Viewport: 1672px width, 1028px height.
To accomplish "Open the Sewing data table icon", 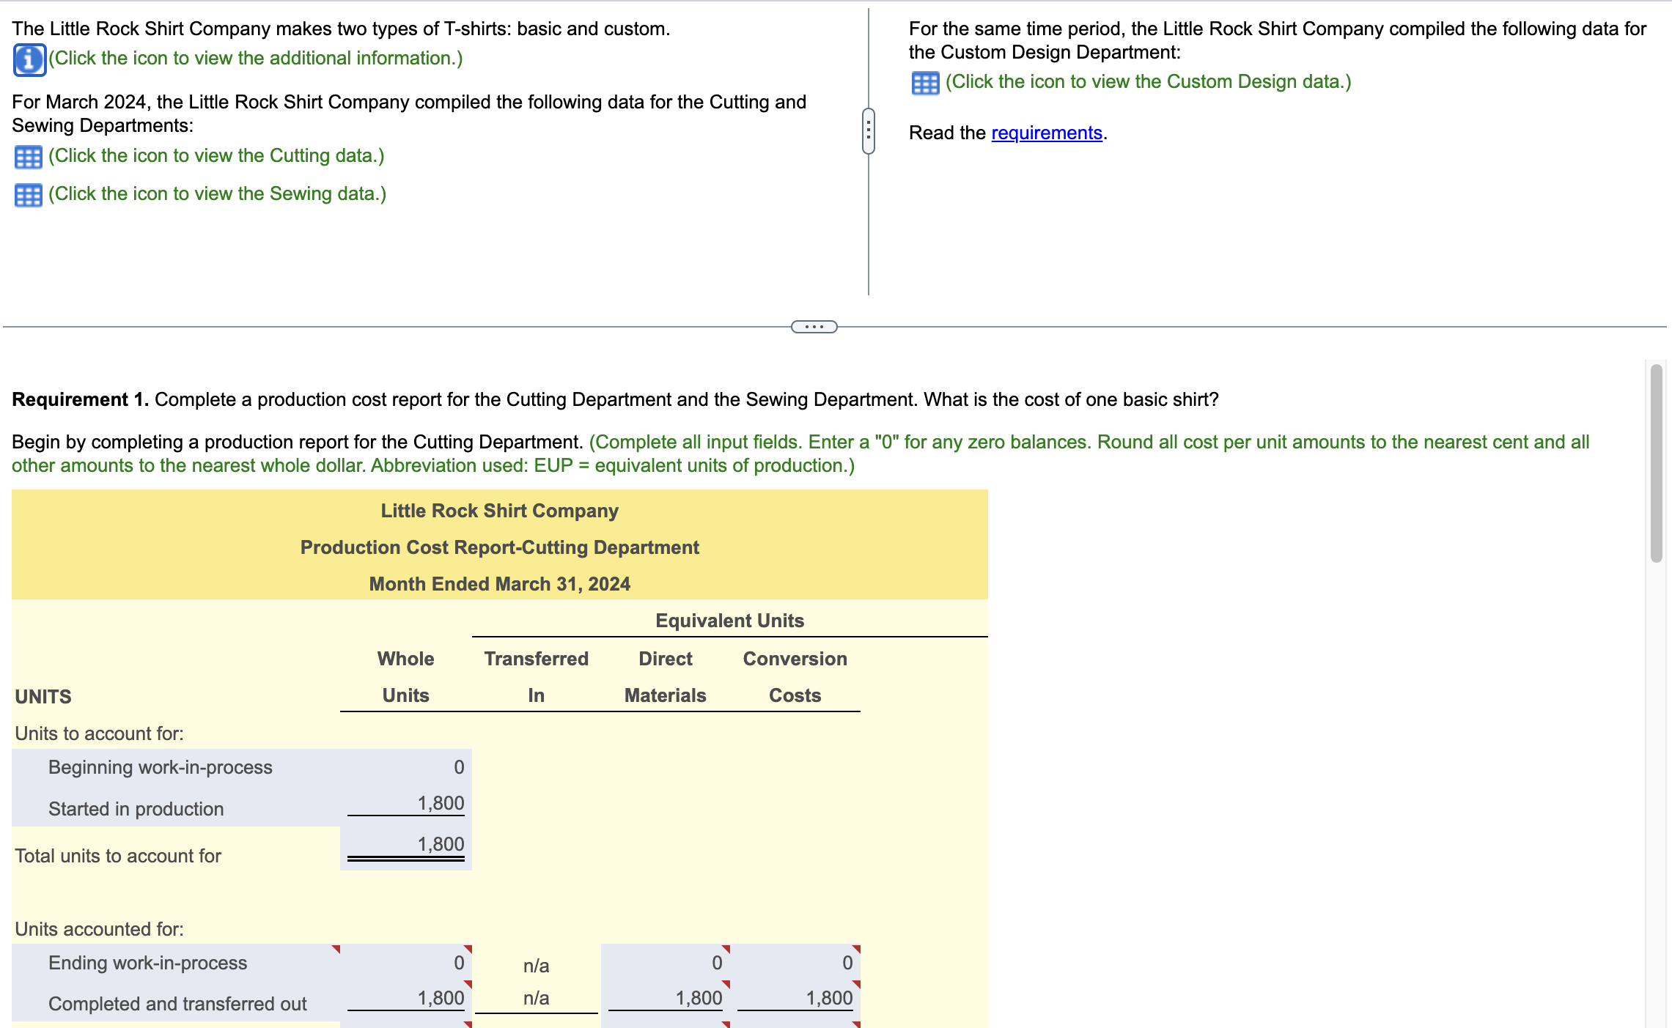I will pos(28,195).
